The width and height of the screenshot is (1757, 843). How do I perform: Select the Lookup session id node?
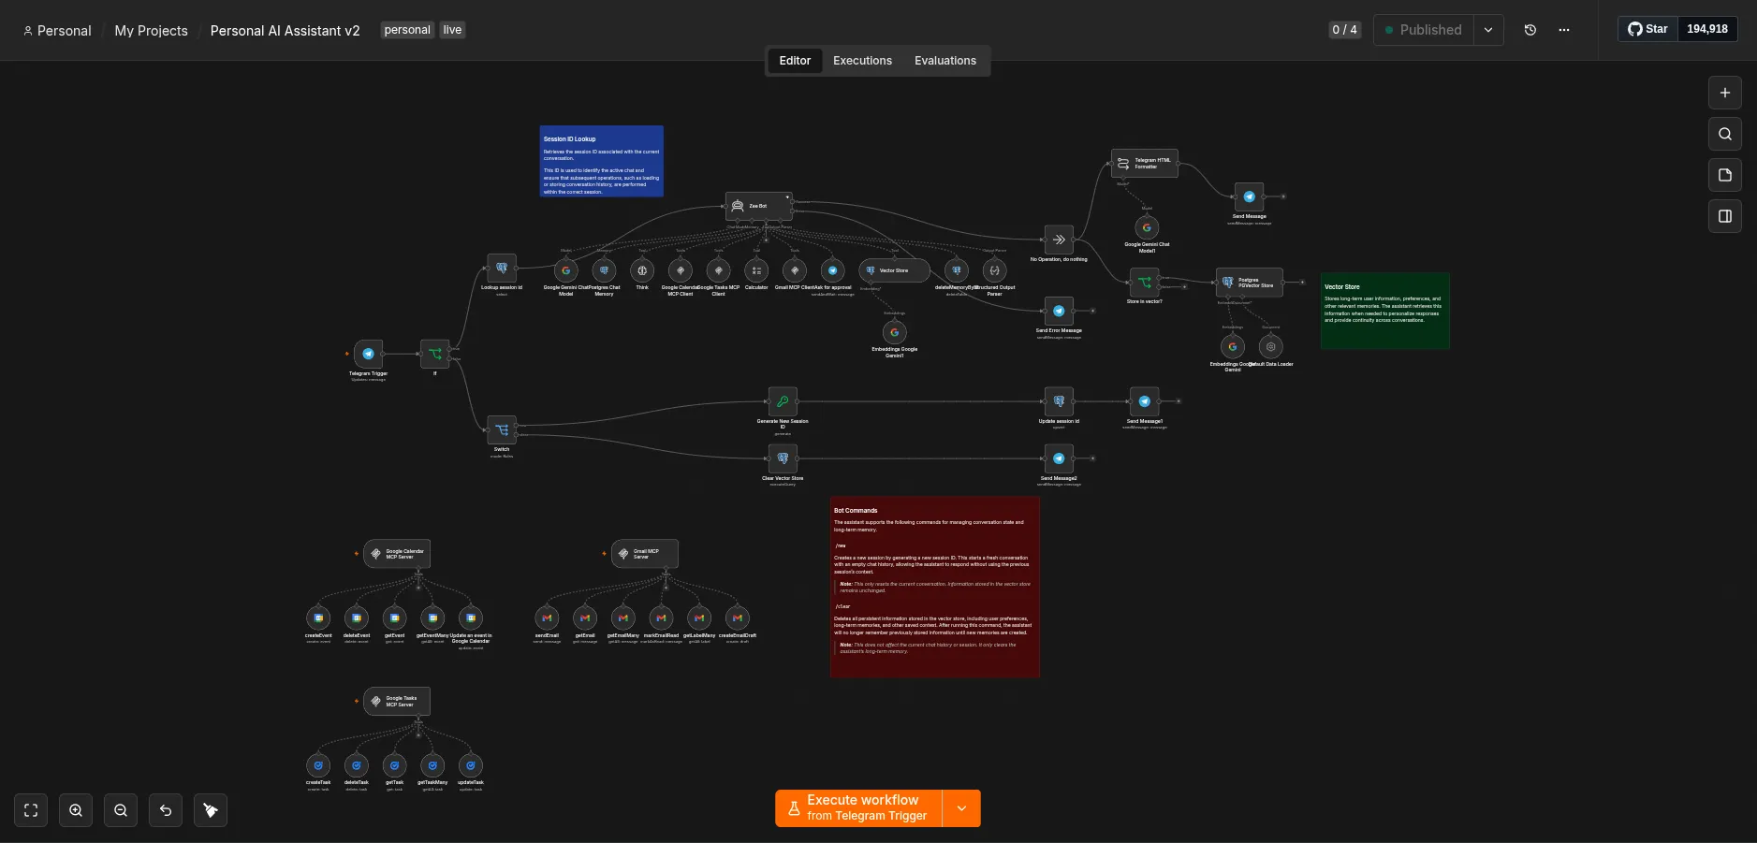(502, 268)
